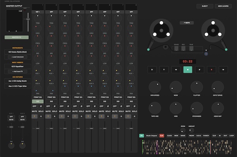Click + Load Instrument

click(17, 57)
